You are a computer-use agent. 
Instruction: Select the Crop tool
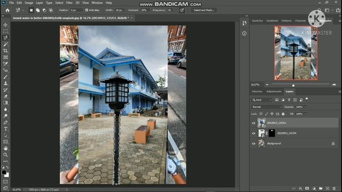5,51
